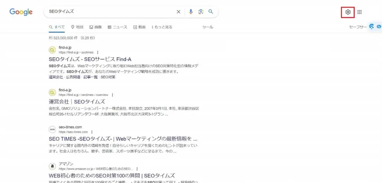Switch to the ニュース tab
Image resolution: width=382 pixels, height=183 pixels.
point(117,27)
